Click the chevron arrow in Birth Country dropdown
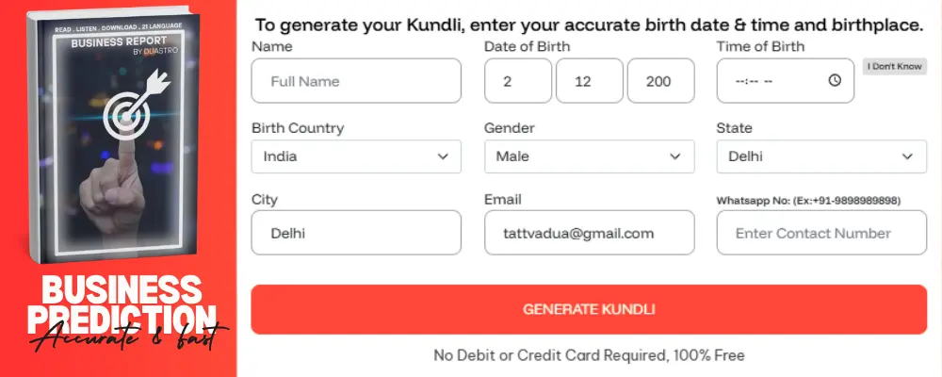942x377 pixels. (x=443, y=156)
